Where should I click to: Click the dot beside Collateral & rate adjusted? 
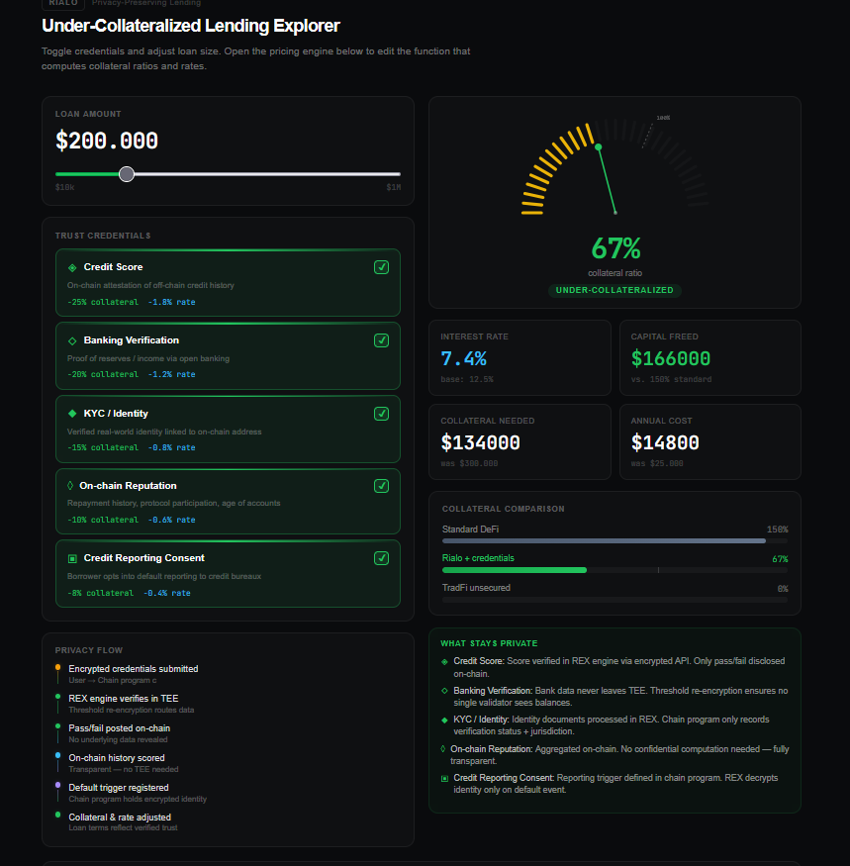click(x=58, y=815)
